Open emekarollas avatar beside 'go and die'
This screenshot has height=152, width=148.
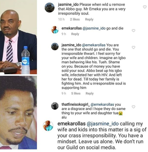coord(55,30)
